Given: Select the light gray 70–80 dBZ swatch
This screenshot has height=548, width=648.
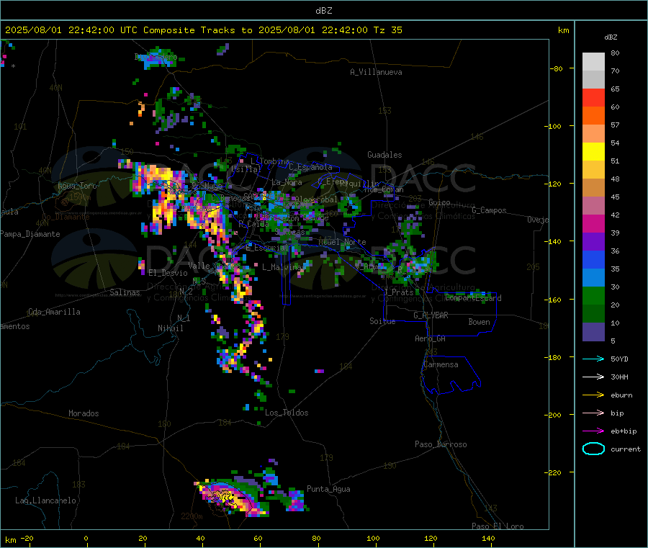Looking at the screenshot, I should pyautogui.click(x=593, y=62).
